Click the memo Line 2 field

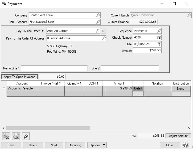130,68
